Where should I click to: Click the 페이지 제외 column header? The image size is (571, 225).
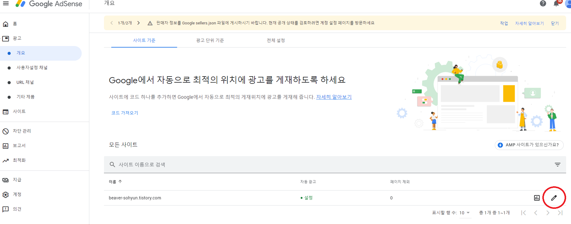400,182
